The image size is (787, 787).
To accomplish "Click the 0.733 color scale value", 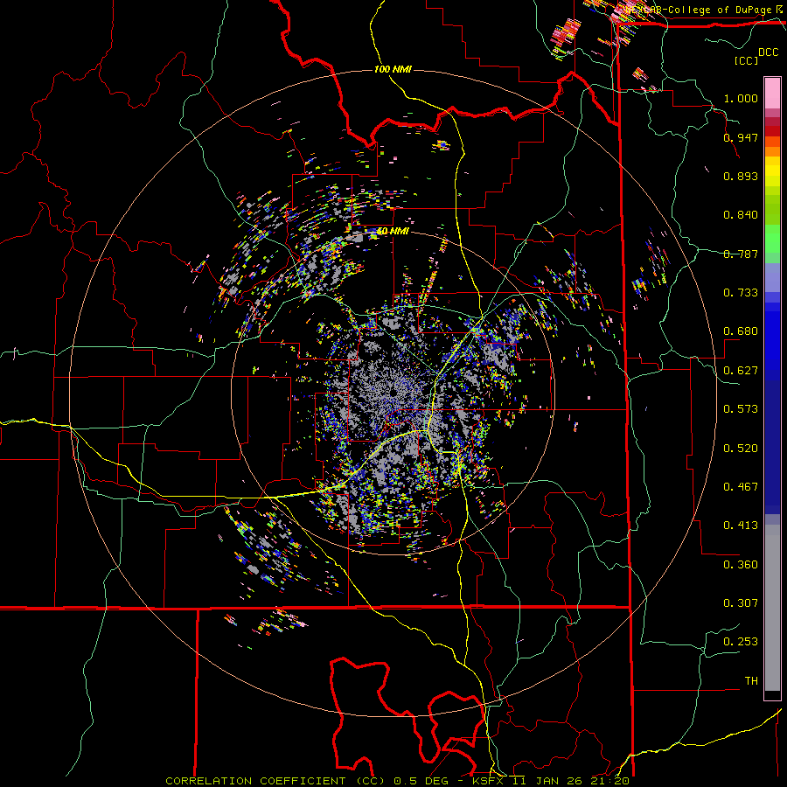I will (741, 293).
